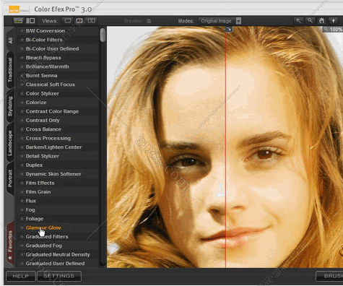Select the Foliage filter
Viewport: 343px width, 286px height.
[x=58, y=219]
